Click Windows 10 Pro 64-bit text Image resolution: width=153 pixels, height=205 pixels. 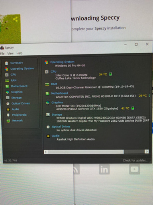(70, 66)
